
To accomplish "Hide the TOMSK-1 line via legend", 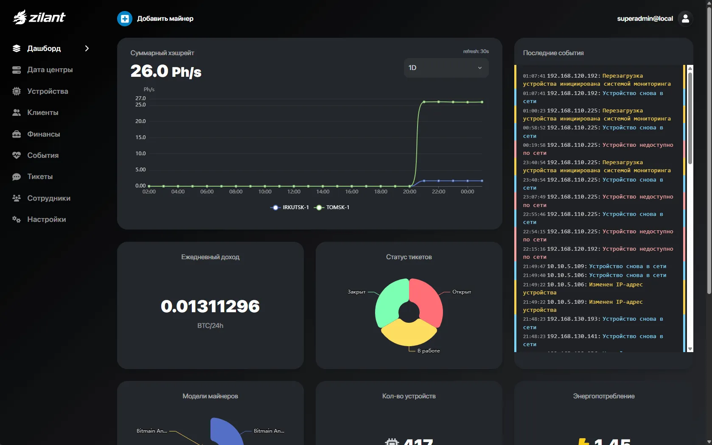I will click(332, 207).
